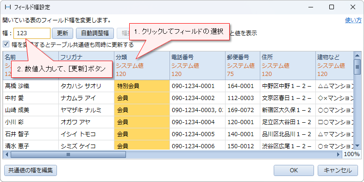Click the ナカムラ アイ cell
This screenshot has width=364, height=182.
pyautogui.click(x=86, y=98)
